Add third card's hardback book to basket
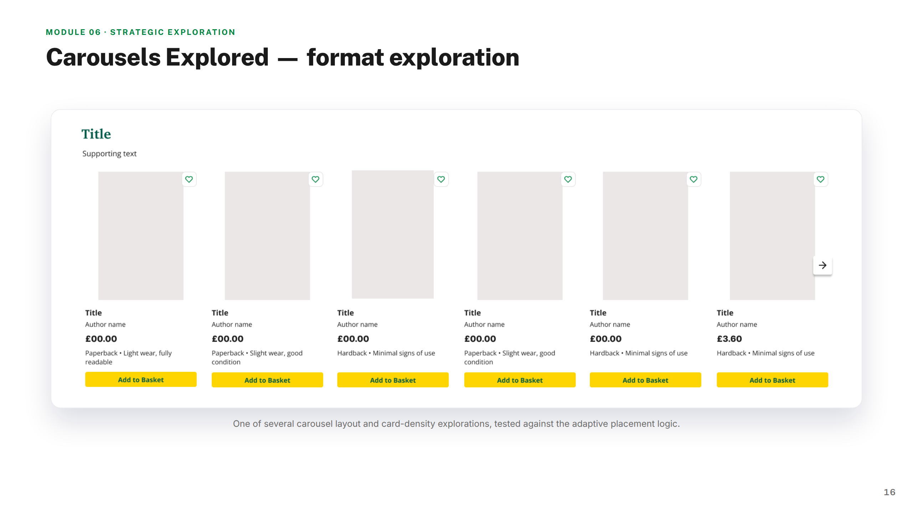 (x=393, y=380)
